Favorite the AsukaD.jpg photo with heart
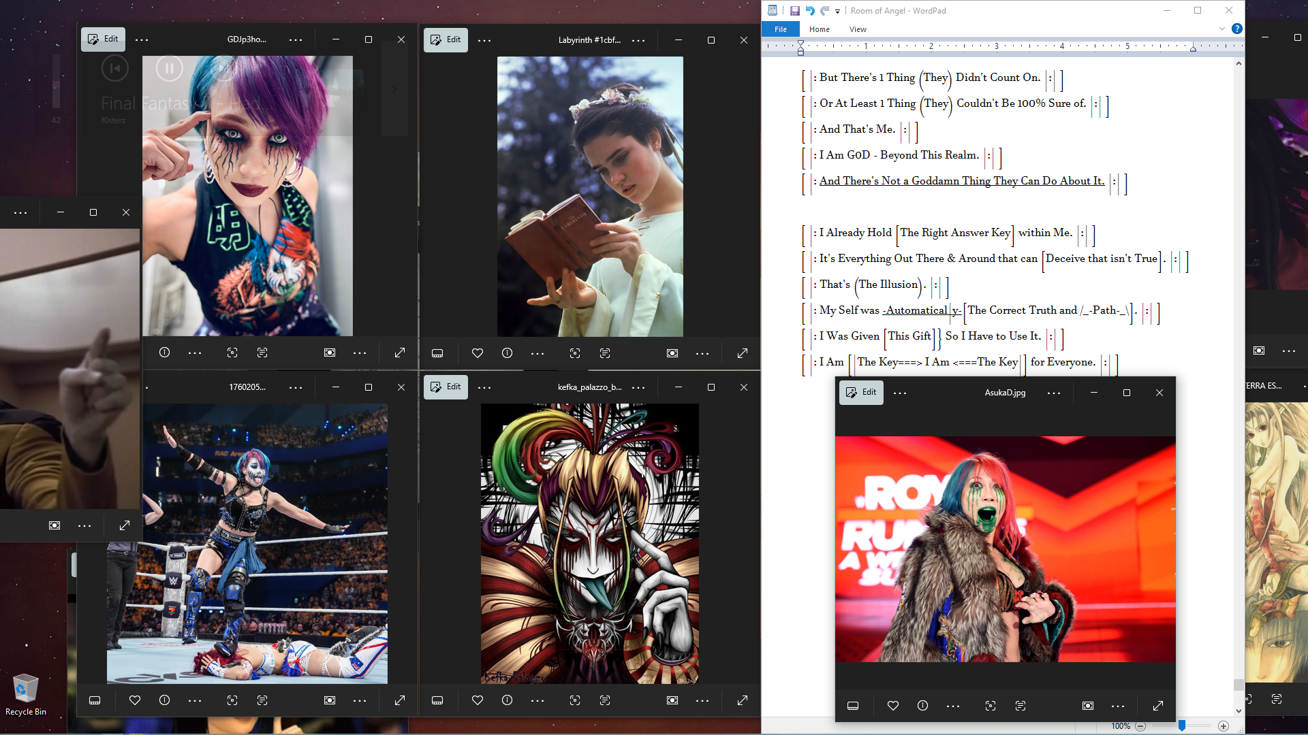The width and height of the screenshot is (1308, 735). coord(892,706)
